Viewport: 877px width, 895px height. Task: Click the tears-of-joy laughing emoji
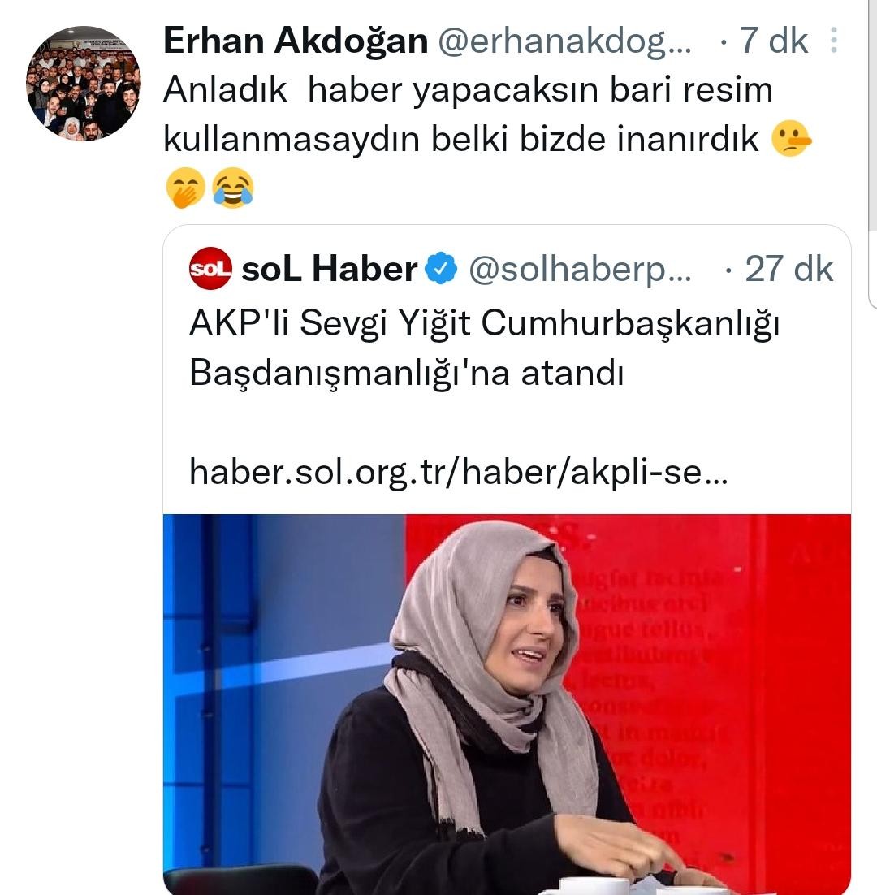coord(233,188)
